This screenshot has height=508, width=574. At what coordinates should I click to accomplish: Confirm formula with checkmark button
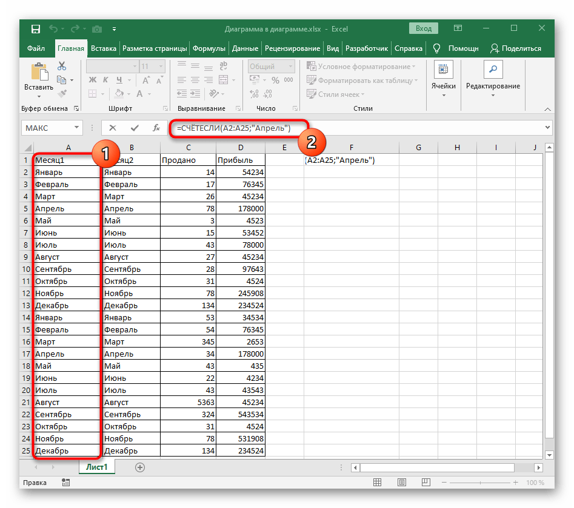pyautogui.click(x=135, y=128)
